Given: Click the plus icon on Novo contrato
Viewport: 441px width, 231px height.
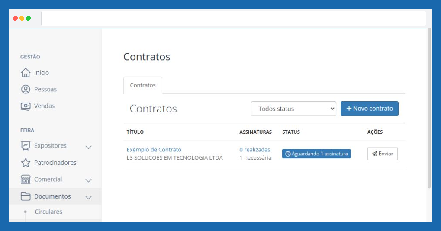Looking at the screenshot, I should tap(349, 109).
